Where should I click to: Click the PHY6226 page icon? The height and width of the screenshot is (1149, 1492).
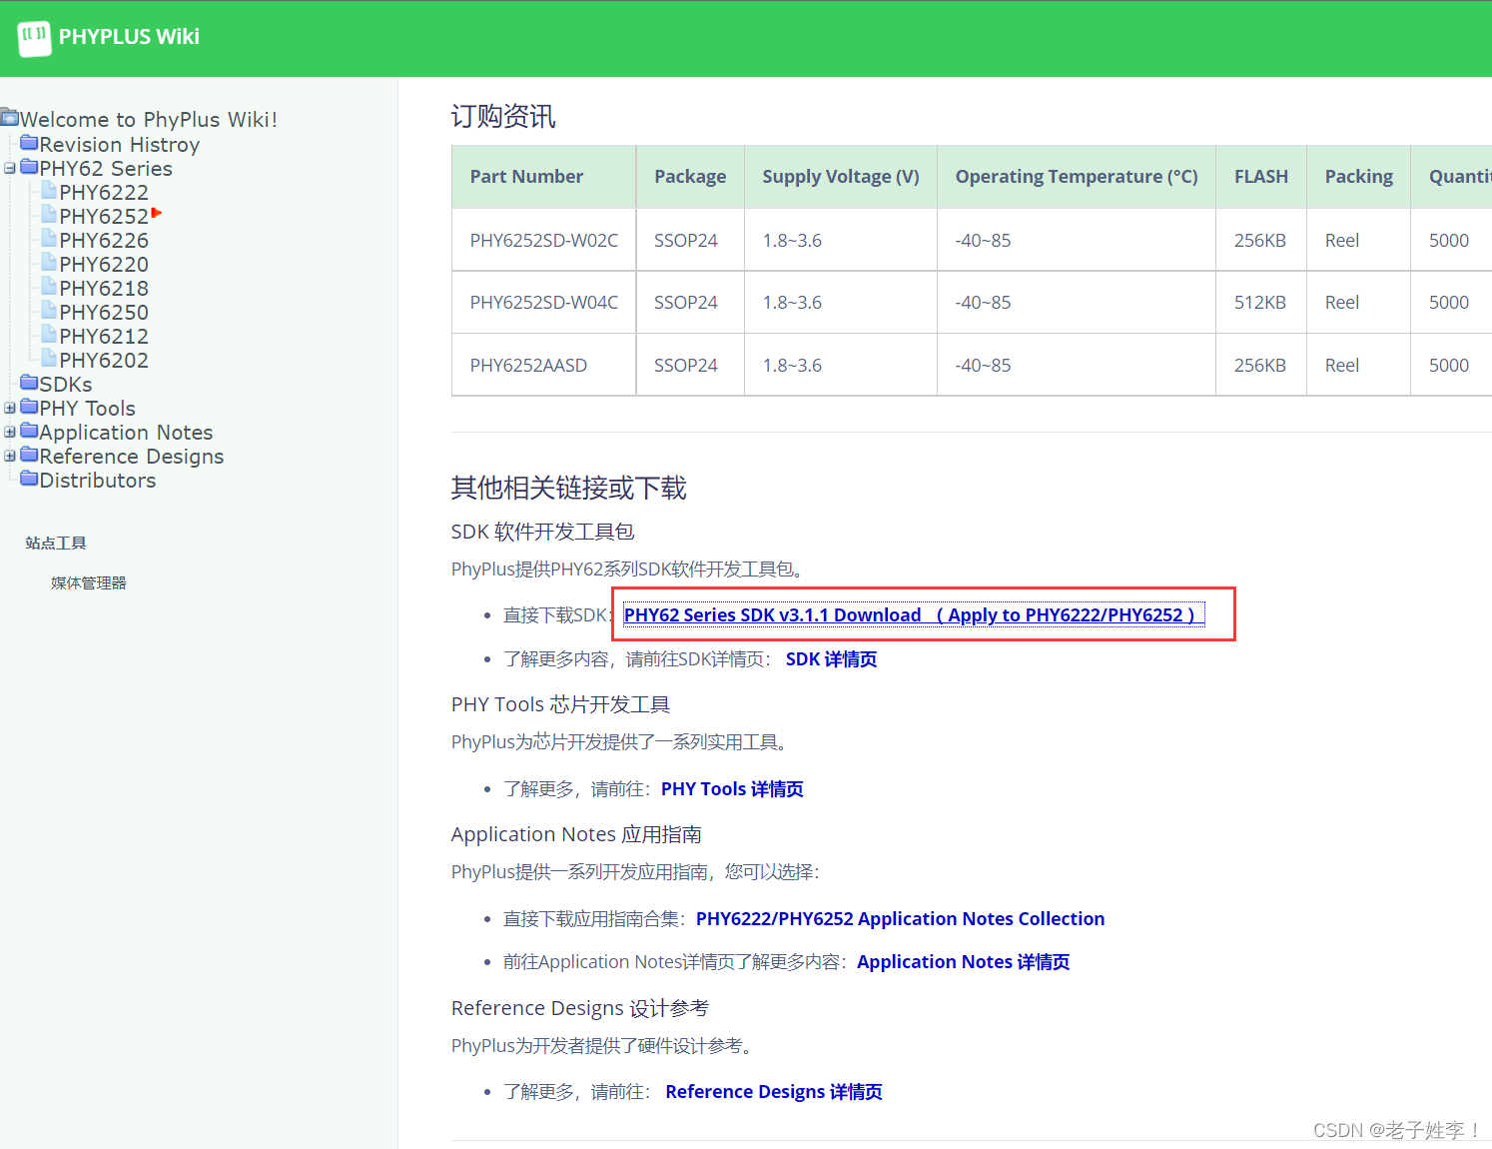pos(49,238)
